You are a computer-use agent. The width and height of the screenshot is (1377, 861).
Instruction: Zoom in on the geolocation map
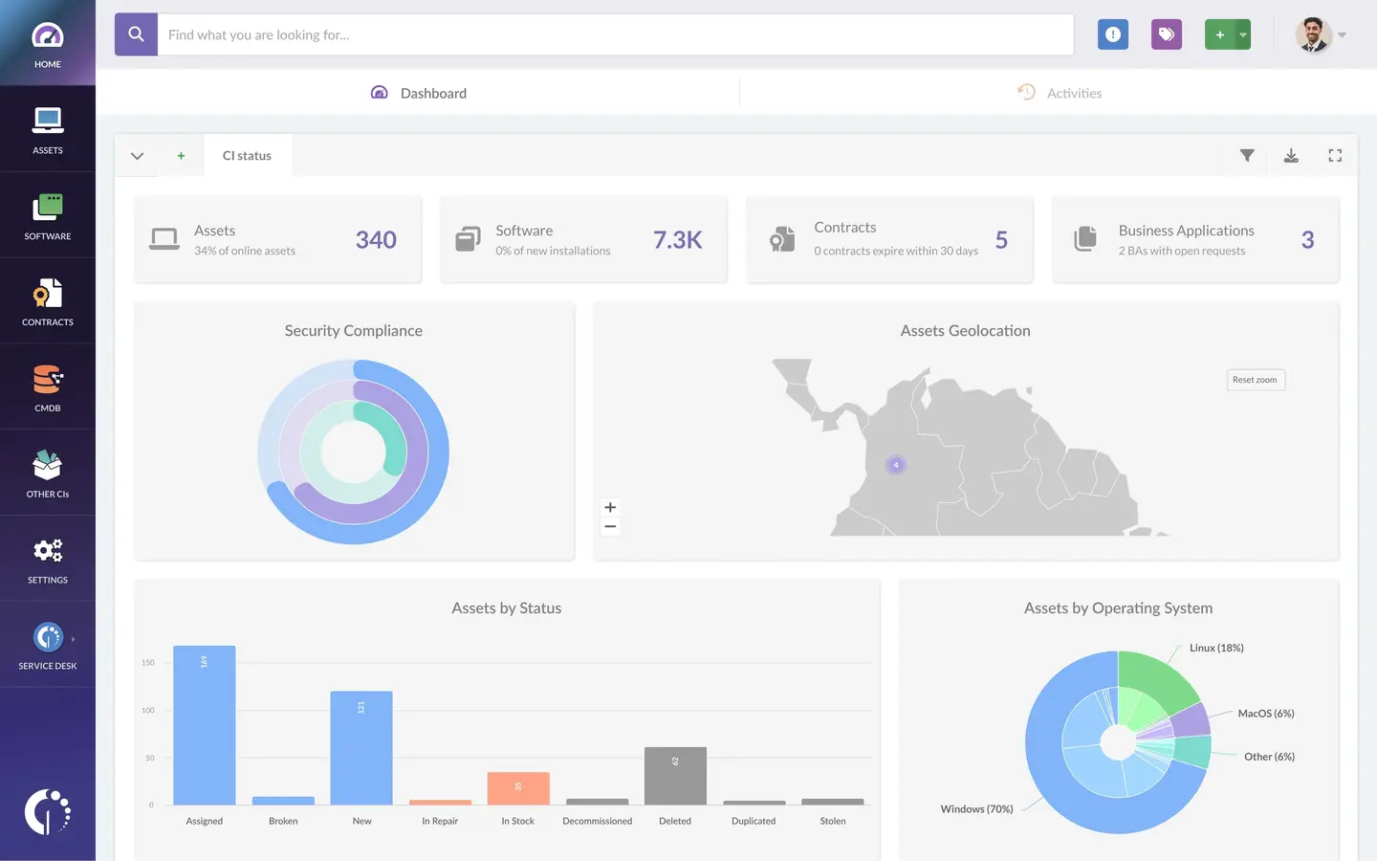(x=610, y=507)
